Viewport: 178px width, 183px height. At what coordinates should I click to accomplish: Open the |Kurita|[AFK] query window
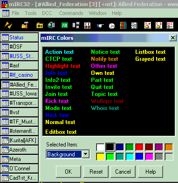coord(20,140)
